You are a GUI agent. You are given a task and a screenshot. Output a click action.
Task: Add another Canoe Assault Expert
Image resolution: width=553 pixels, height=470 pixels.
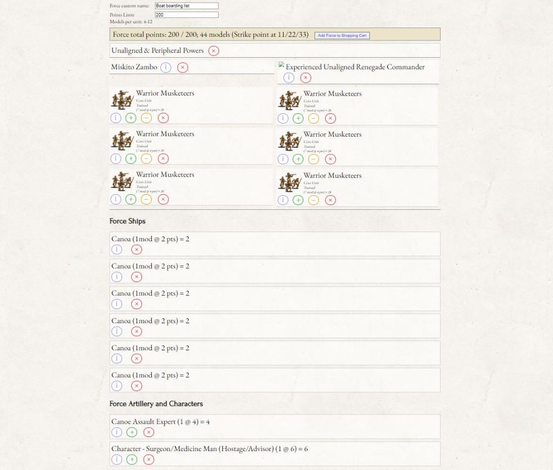pos(132,432)
